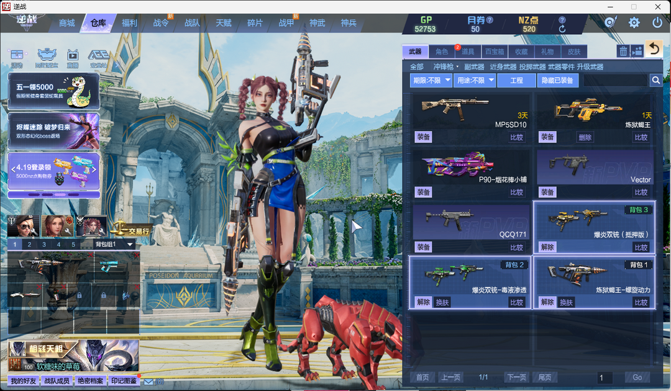Open the 用途:不限 dropdown
This screenshot has width=671, height=391.
coord(475,80)
